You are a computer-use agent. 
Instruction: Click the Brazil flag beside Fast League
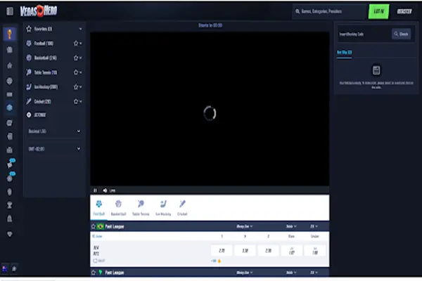101,226
